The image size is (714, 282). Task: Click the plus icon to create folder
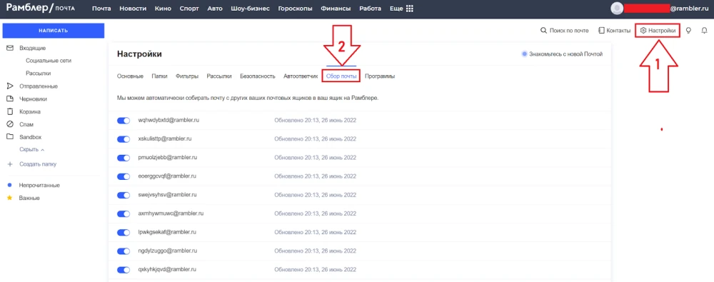coord(10,164)
